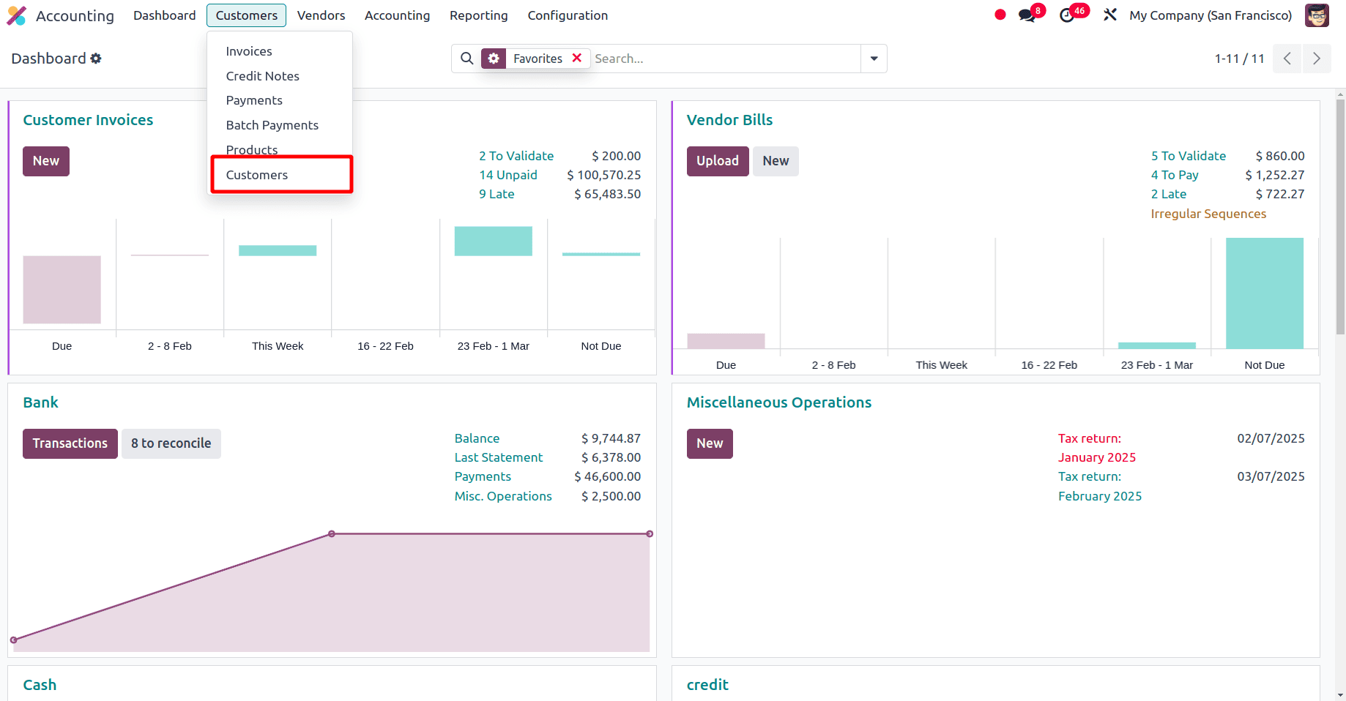Viewport: 1346px width, 701px height.
Task: Open the Vendors menu
Action: 321,15
